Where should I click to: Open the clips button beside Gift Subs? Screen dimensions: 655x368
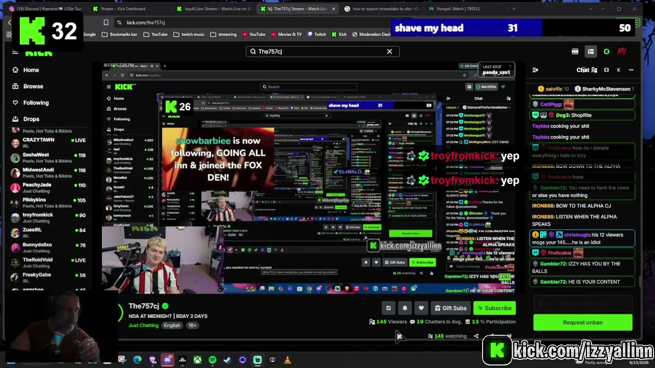(x=388, y=308)
